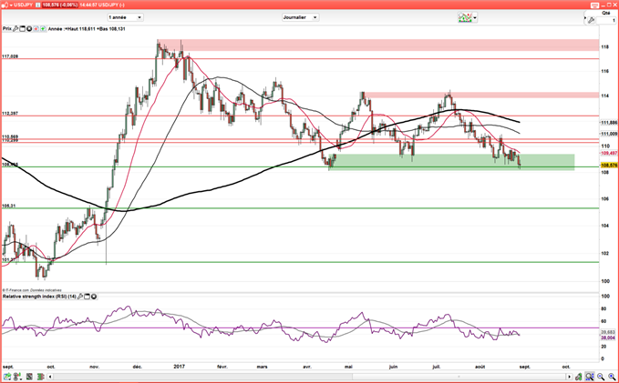The height and width of the screenshot is (383, 619).
Task: Click the green plus icon next to Prix
Action: pos(43,29)
